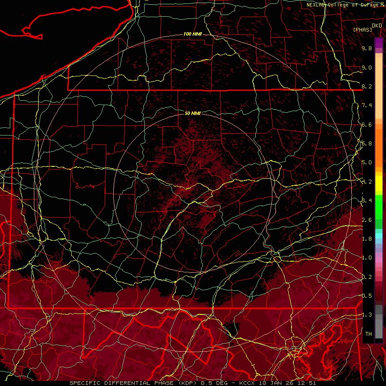Viewport: 386px width, 386px height.
Task: Pick the orange color scale segment
Action: click(379, 148)
